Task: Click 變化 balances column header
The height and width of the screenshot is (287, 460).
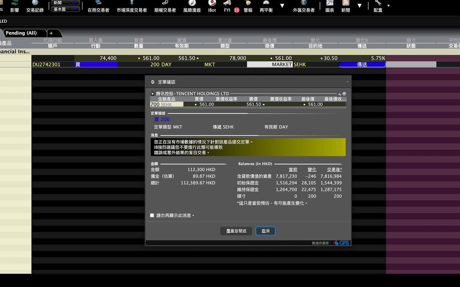Action: pos(312,170)
